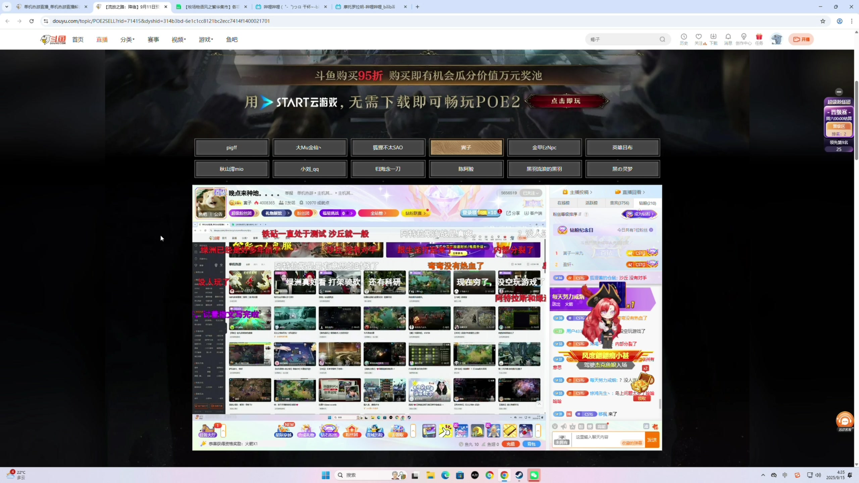
Task: Open 鱼吧 in navigation
Action: (232, 40)
